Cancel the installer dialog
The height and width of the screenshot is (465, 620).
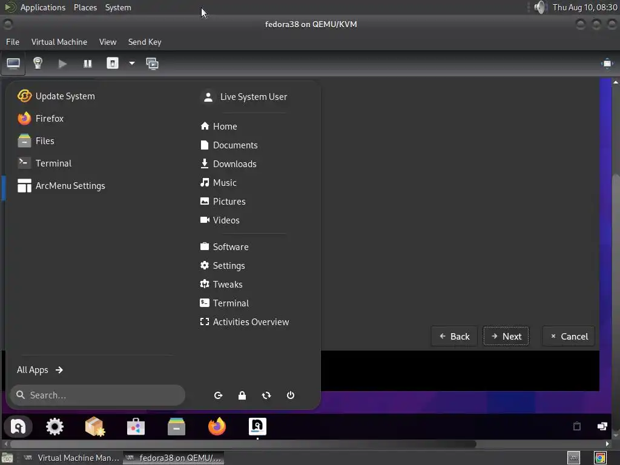coord(569,337)
